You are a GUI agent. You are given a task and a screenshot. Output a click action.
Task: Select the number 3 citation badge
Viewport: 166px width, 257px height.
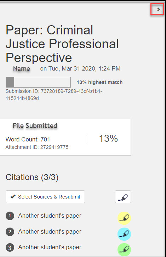[x=10, y=247]
